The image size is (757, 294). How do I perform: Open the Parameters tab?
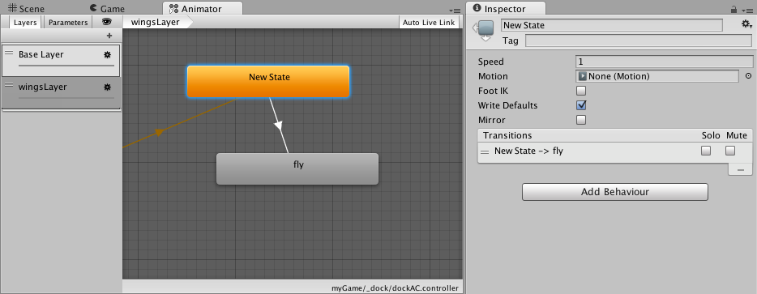68,22
